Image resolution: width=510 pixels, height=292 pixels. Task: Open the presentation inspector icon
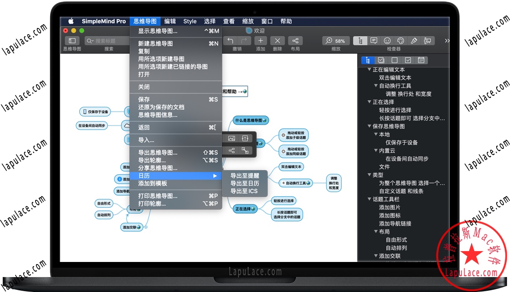428,40
